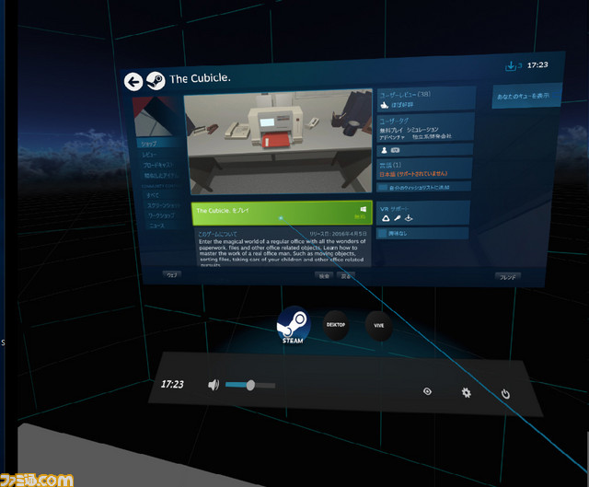Click the 戻る button at bottom center
Image resolution: width=589 pixels, height=487 pixels.
click(346, 276)
